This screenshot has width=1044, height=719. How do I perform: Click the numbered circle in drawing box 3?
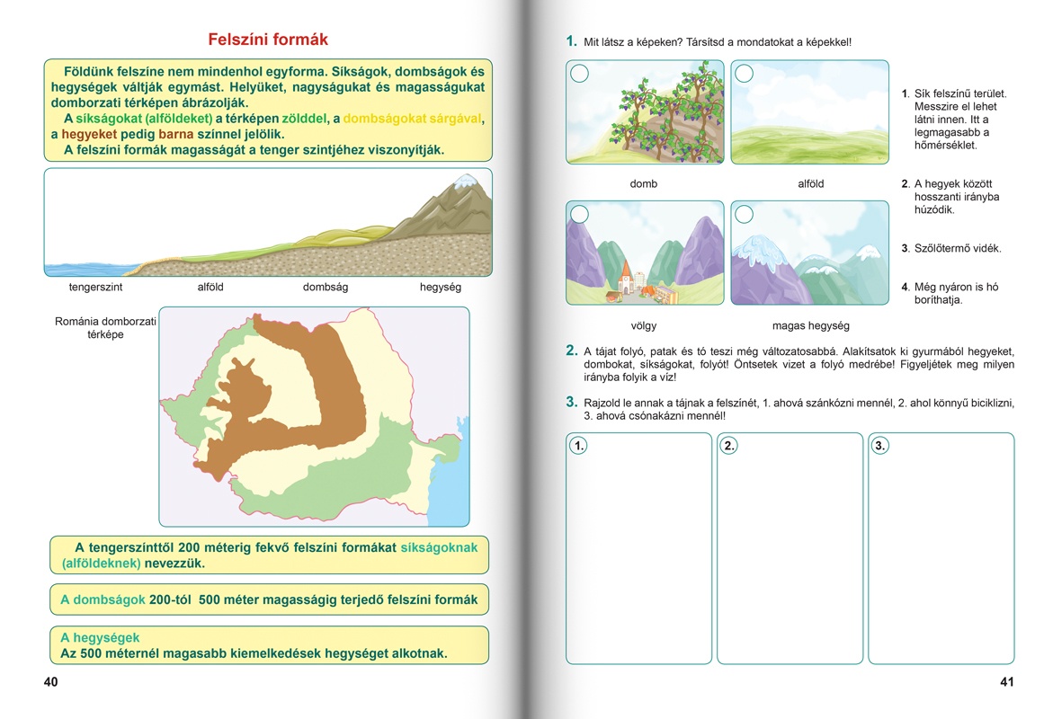coord(880,446)
